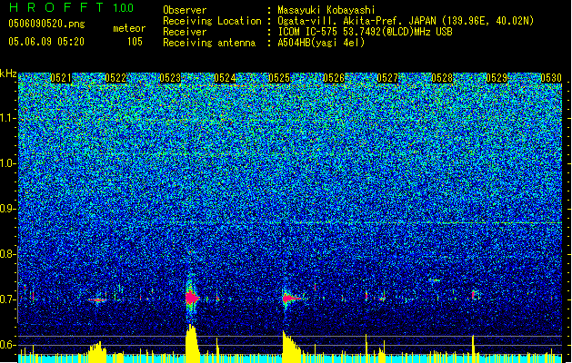
Task: Click the 0523 time marker
Action: point(170,78)
